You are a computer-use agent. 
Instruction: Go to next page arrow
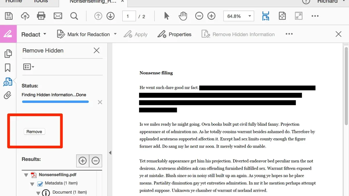(111, 16)
